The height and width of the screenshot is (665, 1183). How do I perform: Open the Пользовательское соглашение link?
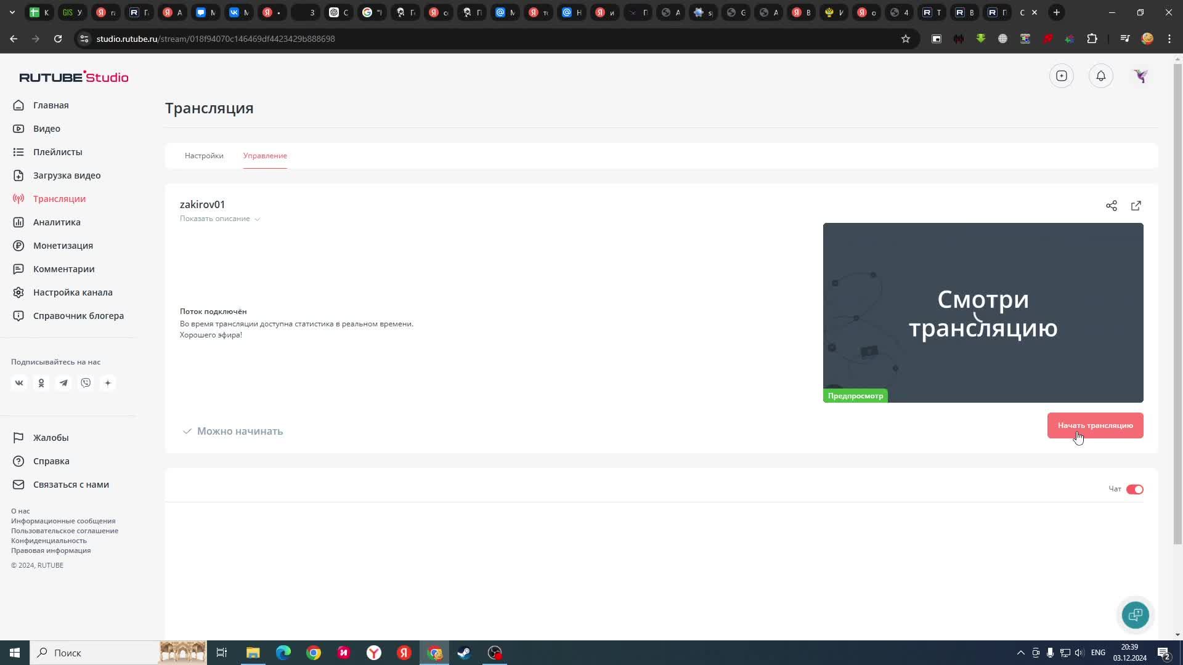[x=65, y=531]
